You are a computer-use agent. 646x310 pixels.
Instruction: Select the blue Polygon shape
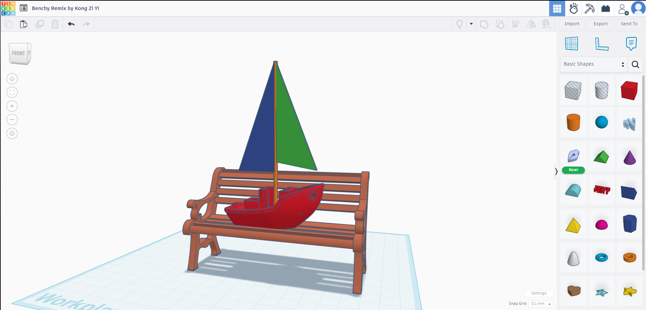[x=629, y=223]
